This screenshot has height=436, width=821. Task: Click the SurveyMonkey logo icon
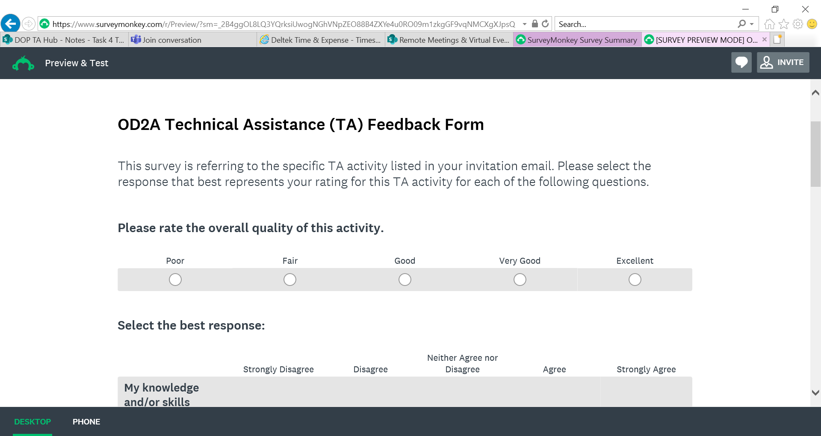click(x=23, y=63)
